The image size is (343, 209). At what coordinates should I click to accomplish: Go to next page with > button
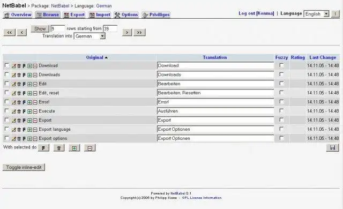pyautogui.click(x=127, y=32)
